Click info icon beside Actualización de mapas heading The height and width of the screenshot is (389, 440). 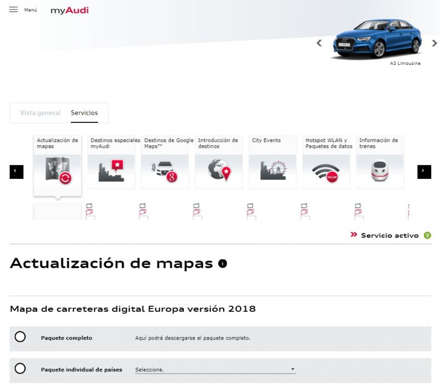(x=223, y=263)
